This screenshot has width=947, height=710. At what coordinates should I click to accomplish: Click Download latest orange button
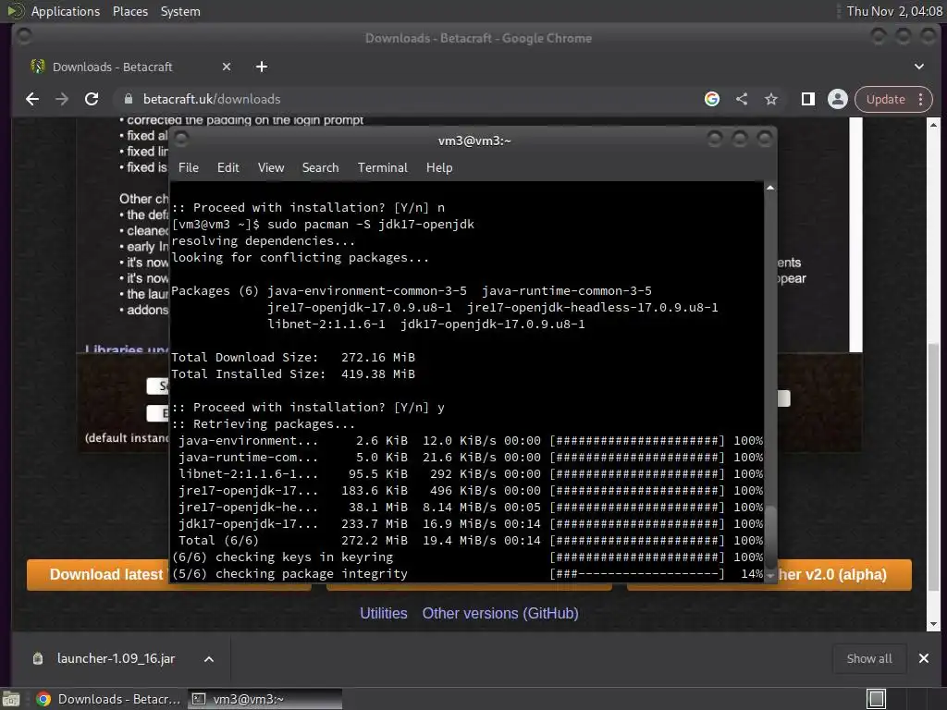[x=98, y=575]
